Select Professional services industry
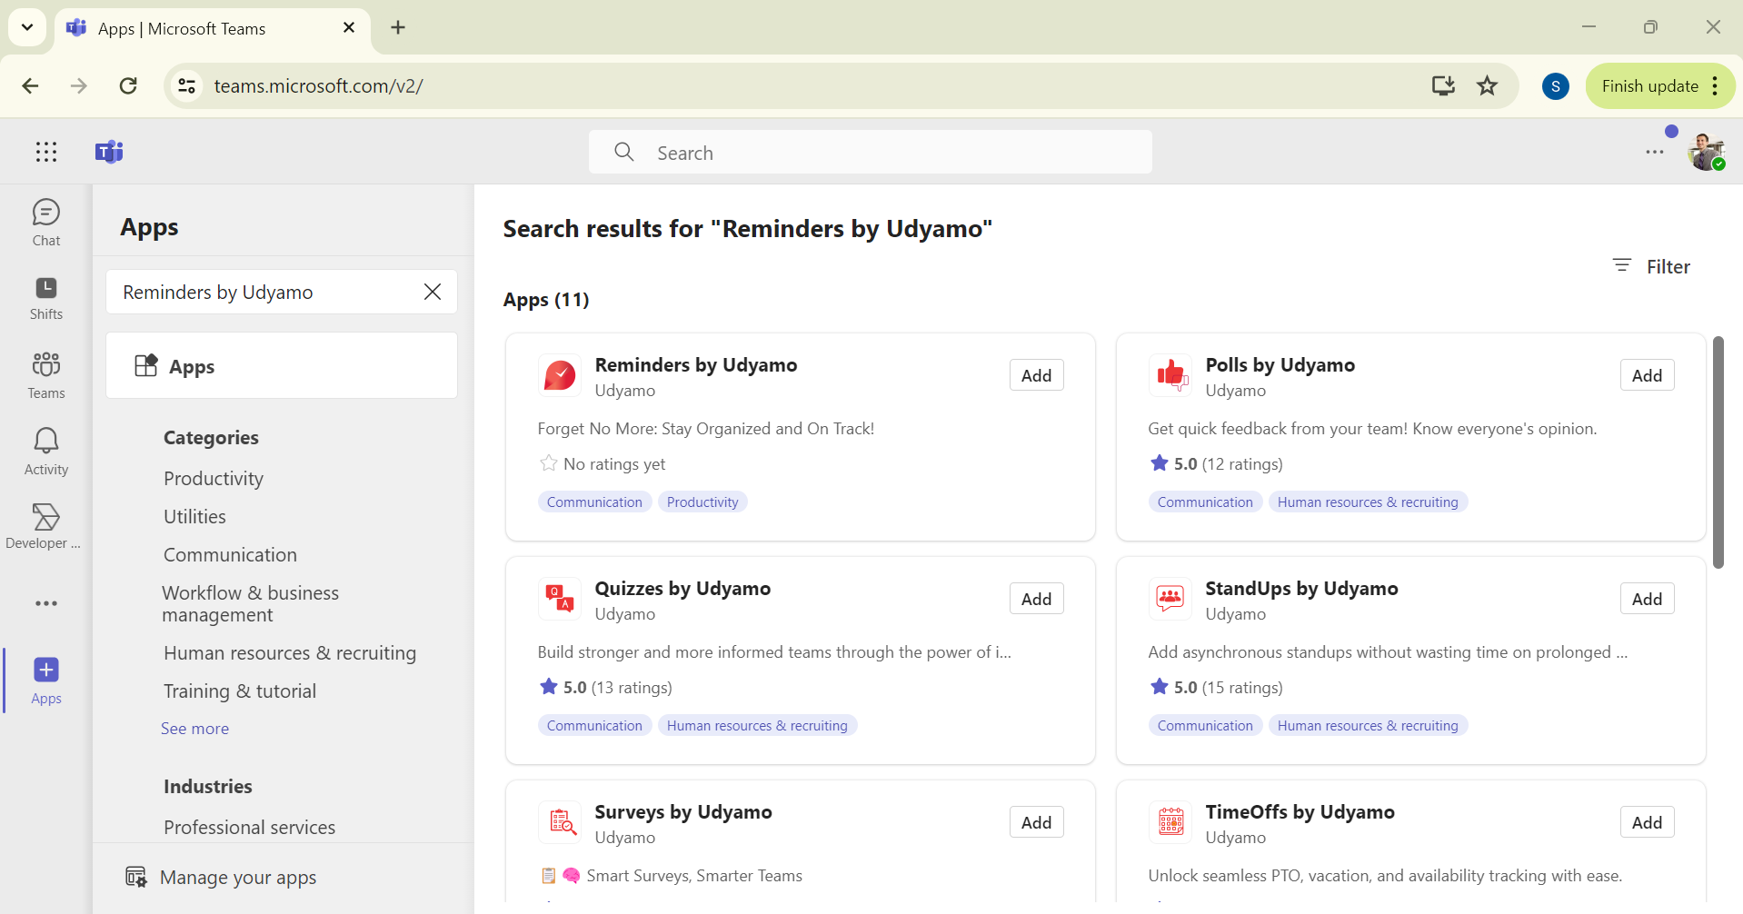The image size is (1743, 914). point(249,828)
